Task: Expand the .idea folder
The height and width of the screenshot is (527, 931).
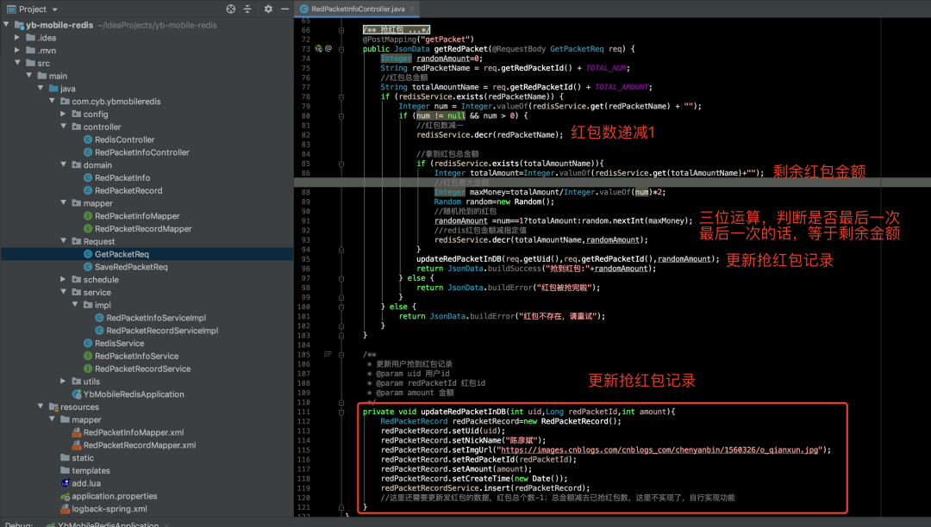Action: (18, 38)
